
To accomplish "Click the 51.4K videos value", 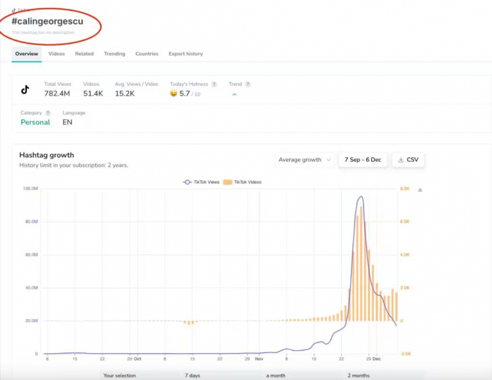I will click(x=93, y=93).
